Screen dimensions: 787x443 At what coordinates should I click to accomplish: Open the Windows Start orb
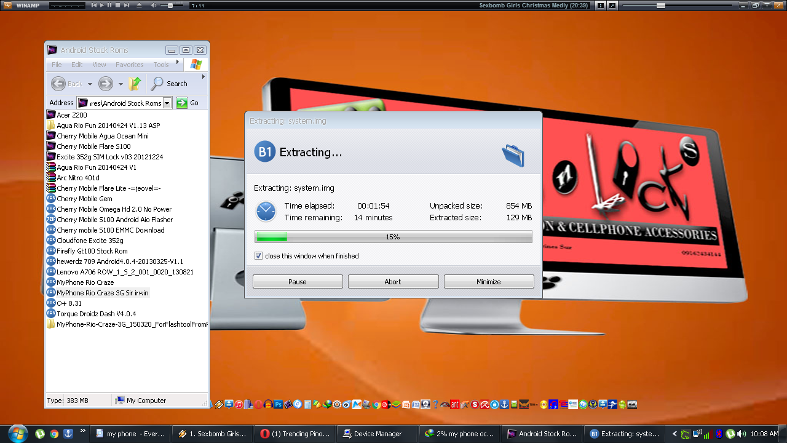point(17,433)
